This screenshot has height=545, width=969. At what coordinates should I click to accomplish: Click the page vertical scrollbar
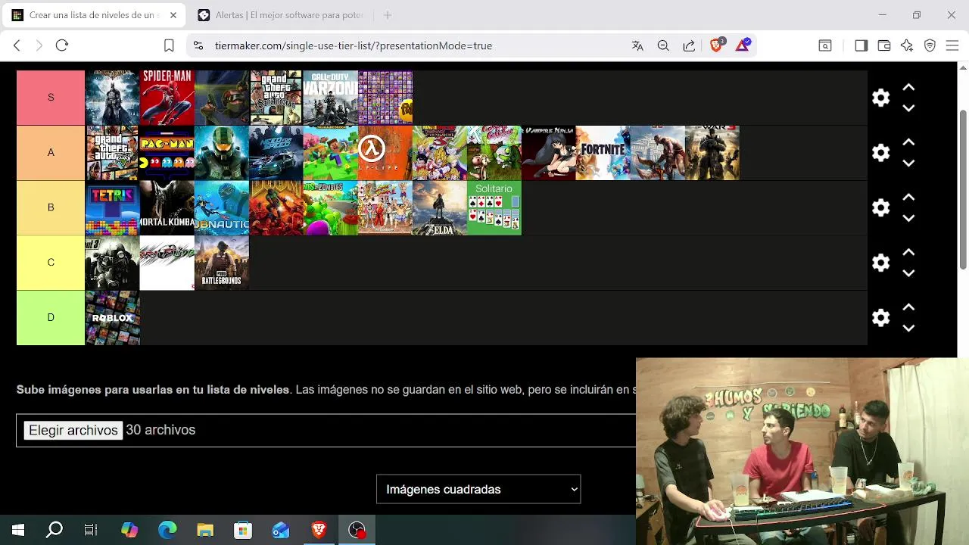(963, 189)
